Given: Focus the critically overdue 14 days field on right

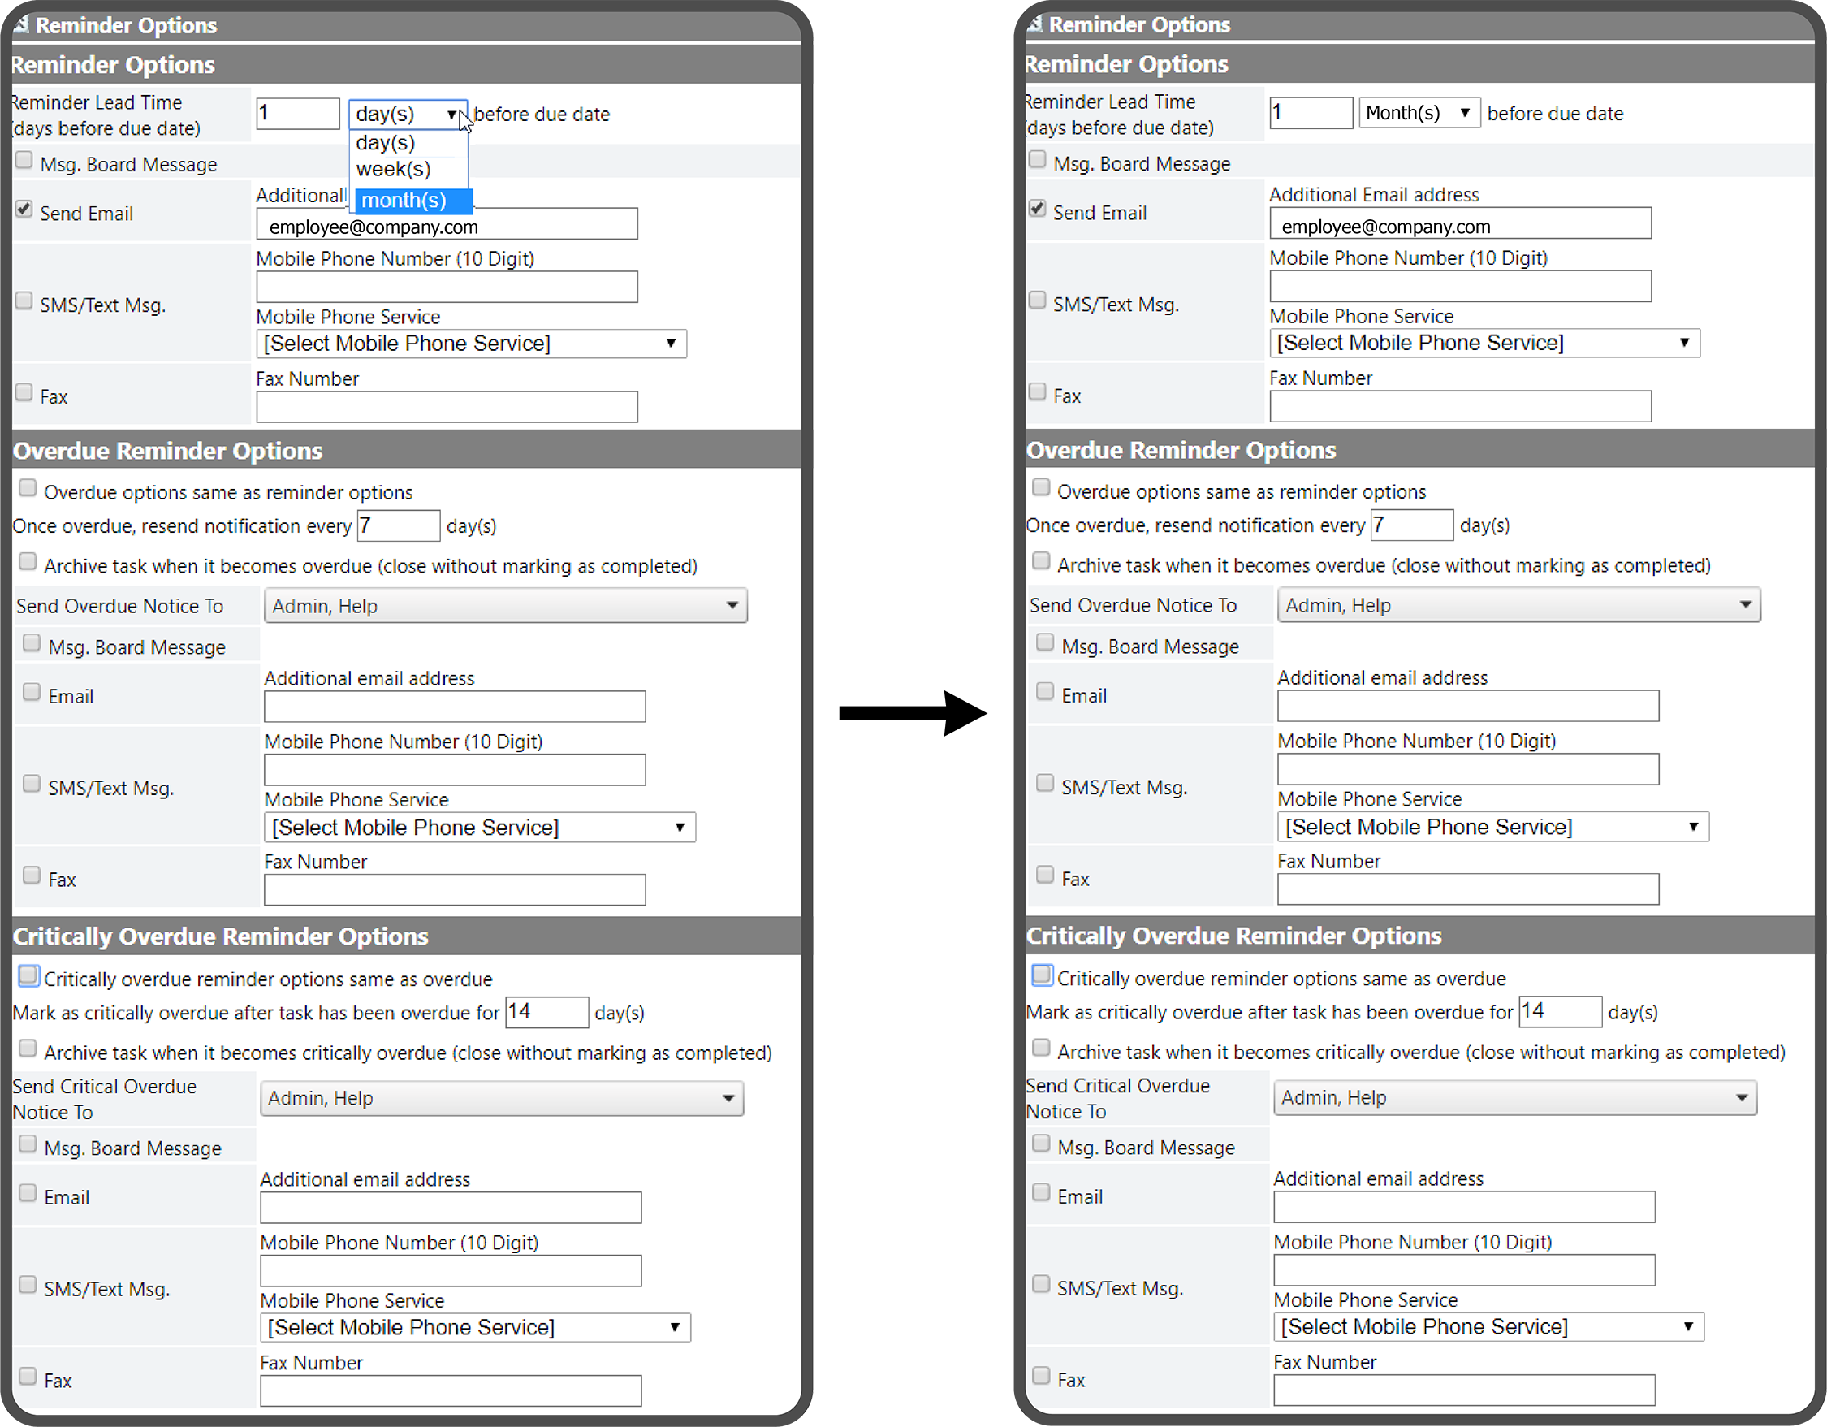Looking at the screenshot, I should click(1559, 1012).
